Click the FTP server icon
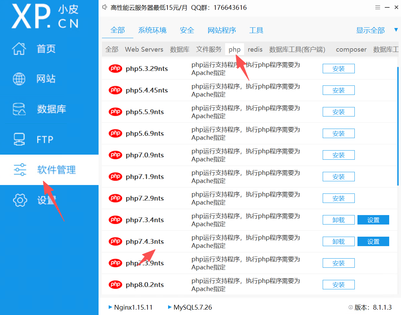The width and height of the screenshot is (401, 315). (x=19, y=139)
